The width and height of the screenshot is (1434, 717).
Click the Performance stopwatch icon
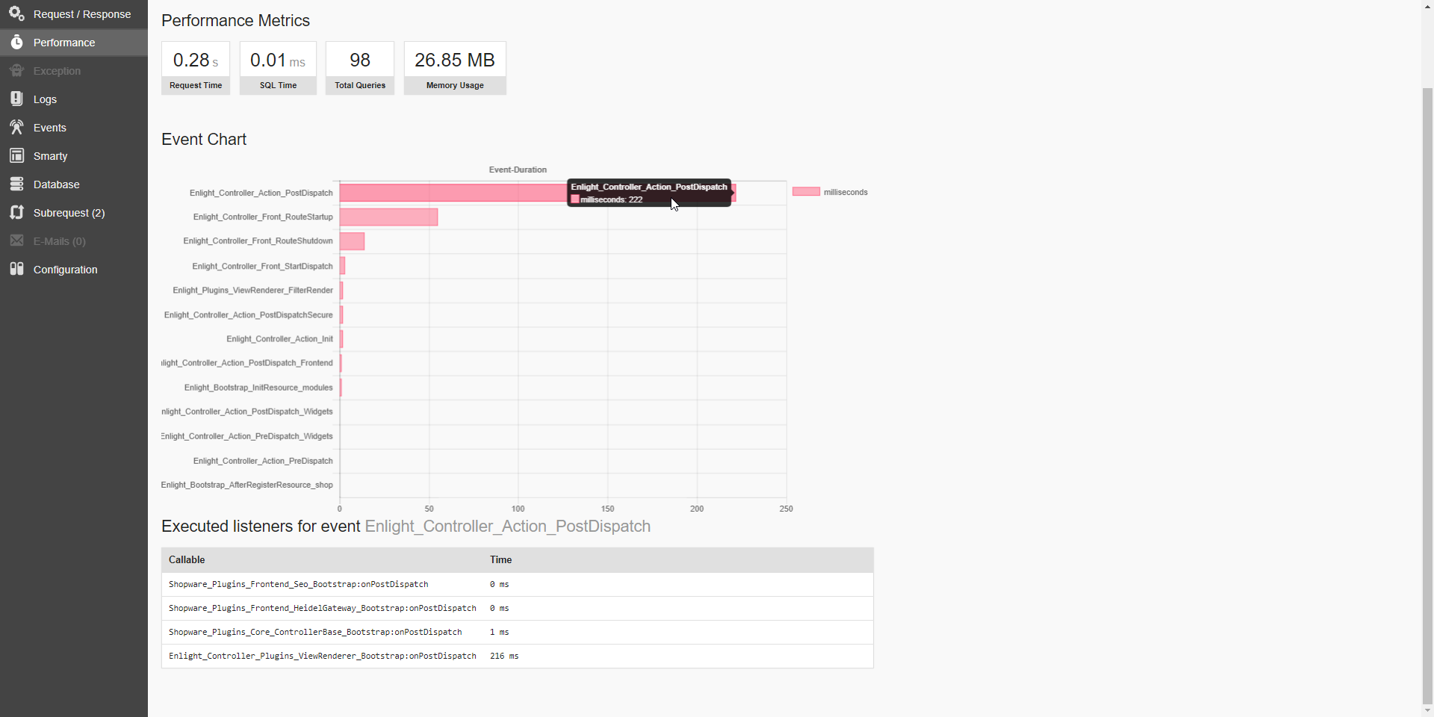point(16,42)
